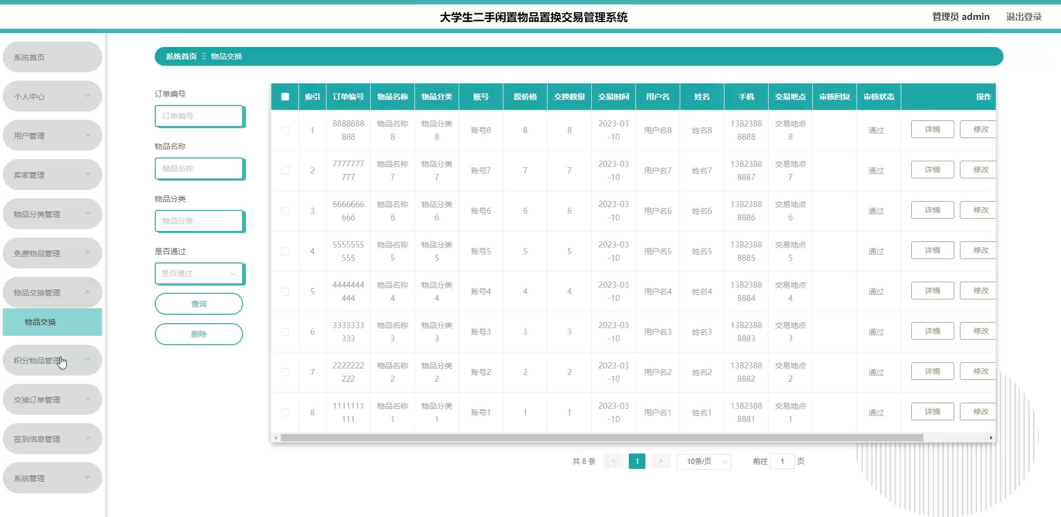Focus the 订单编号 search input
The height and width of the screenshot is (517, 1061).
point(199,116)
